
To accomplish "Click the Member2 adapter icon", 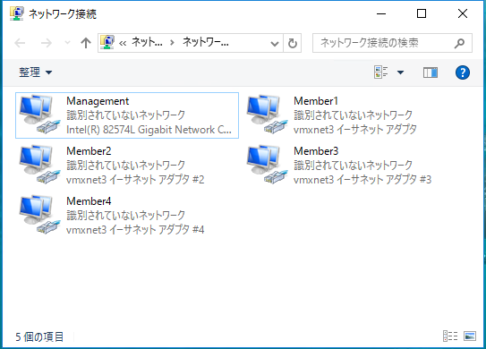I will (x=39, y=165).
